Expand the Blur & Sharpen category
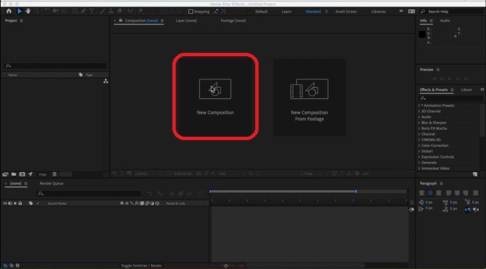This screenshot has height=269, width=486. pyautogui.click(x=419, y=123)
